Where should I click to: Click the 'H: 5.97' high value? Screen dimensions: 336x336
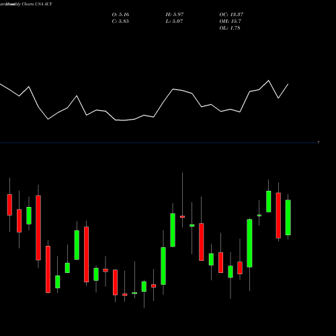click(175, 15)
